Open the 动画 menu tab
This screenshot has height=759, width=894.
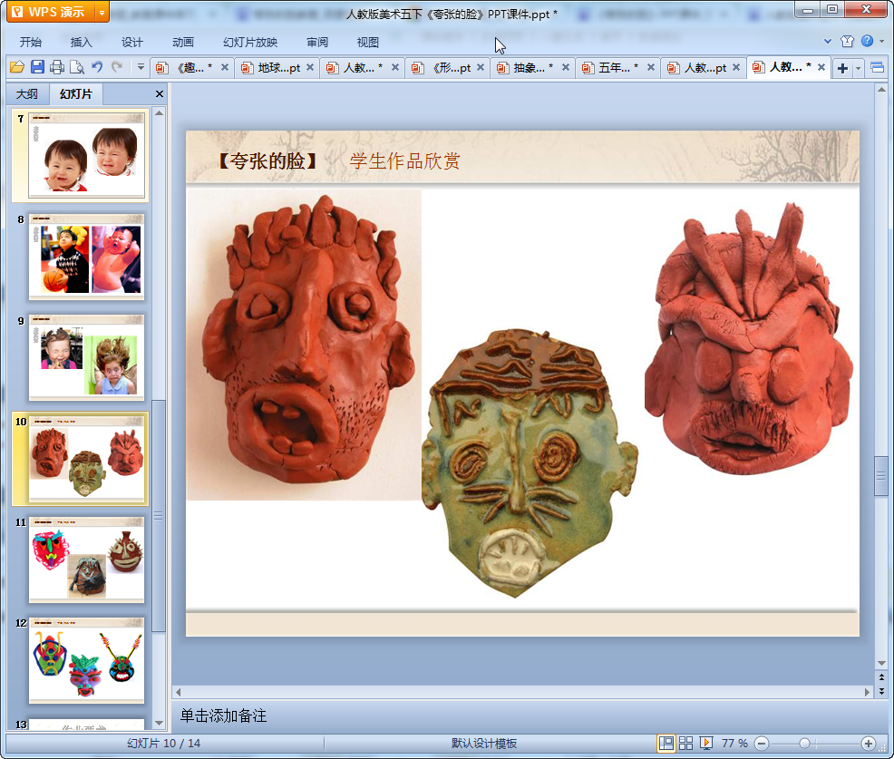(183, 43)
